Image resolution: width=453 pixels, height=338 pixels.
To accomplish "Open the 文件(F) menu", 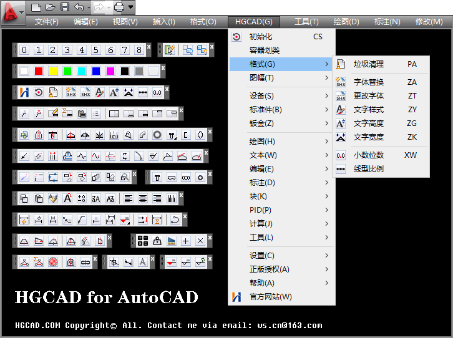I will tap(47, 22).
